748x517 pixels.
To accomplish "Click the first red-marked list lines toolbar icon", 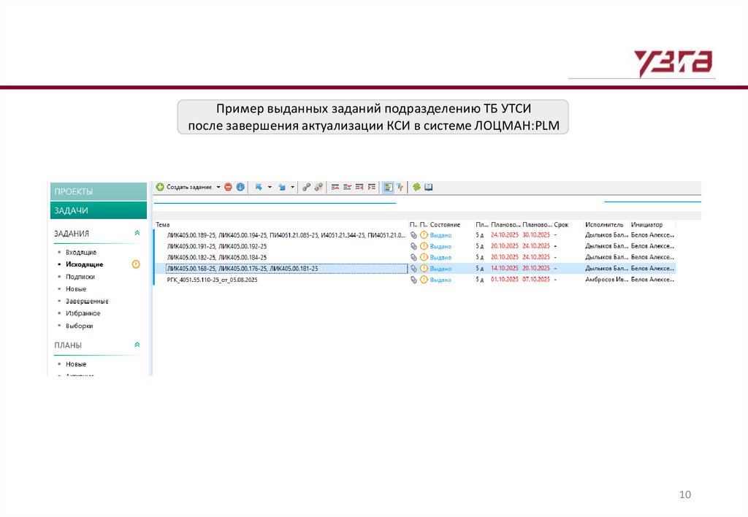I will pos(335,187).
